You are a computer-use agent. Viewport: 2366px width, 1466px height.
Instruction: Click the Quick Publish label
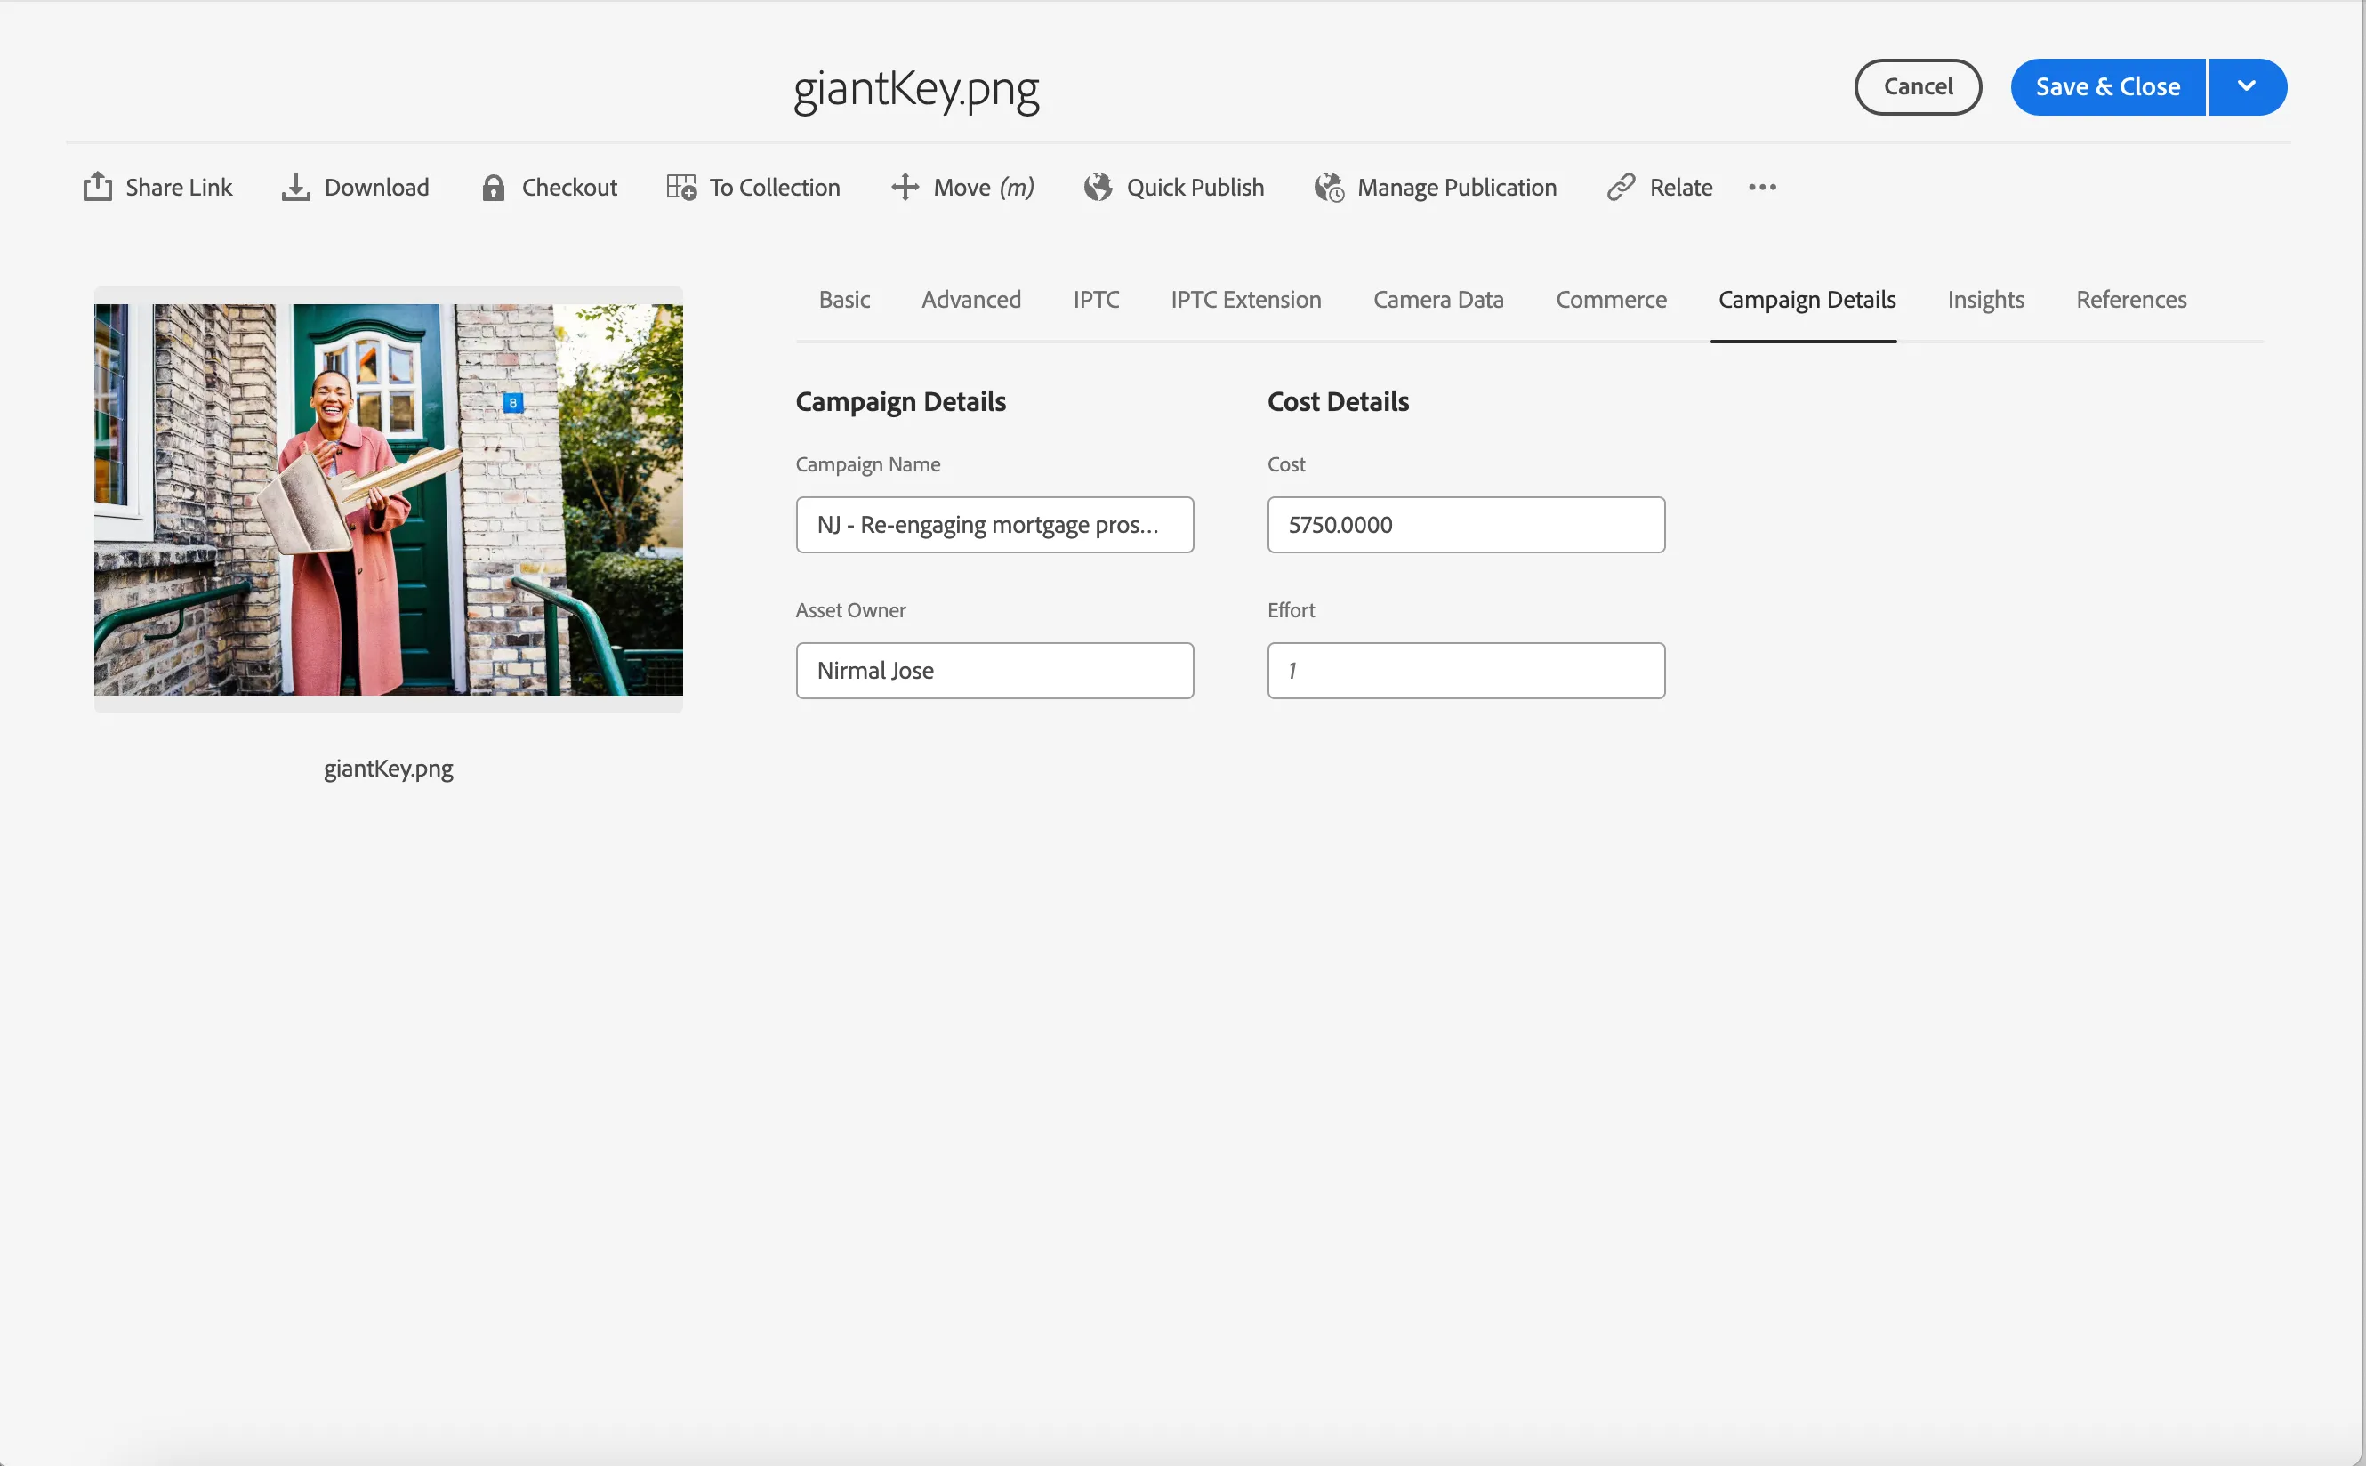[x=1195, y=187]
